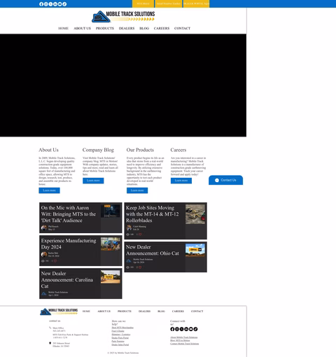Screen dimensions: 336x357
Task: Open the Facebook icon in the top blue bar
Action: (x=41, y=4)
